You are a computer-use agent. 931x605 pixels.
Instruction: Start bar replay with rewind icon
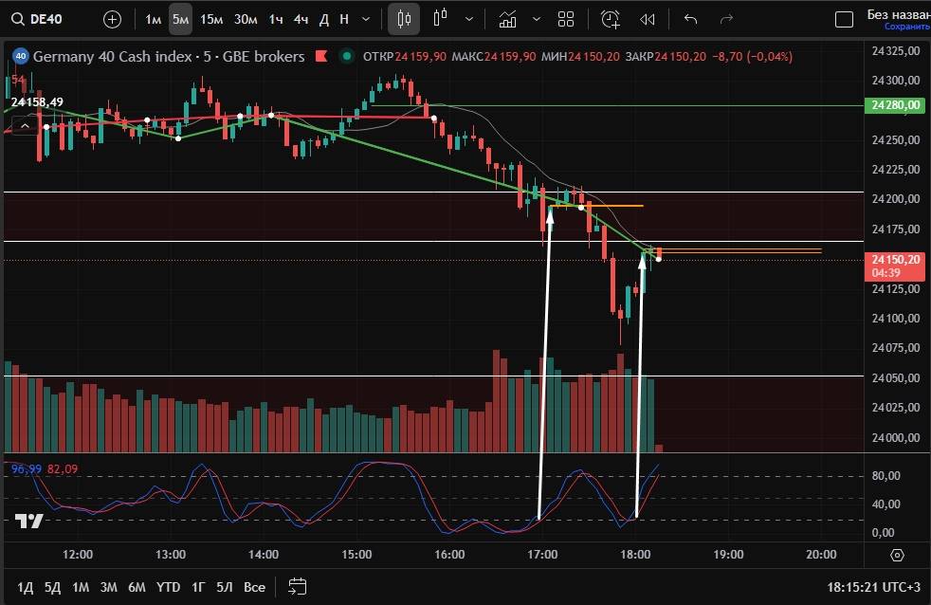coord(648,19)
